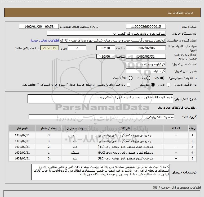Click row 5 item ملزومات کنترلر منطقی PLC

pyautogui.click(x=126, y=159)
